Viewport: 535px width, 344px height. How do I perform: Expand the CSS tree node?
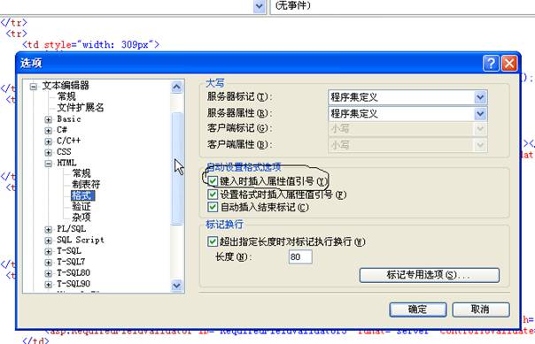click(49, 152)
